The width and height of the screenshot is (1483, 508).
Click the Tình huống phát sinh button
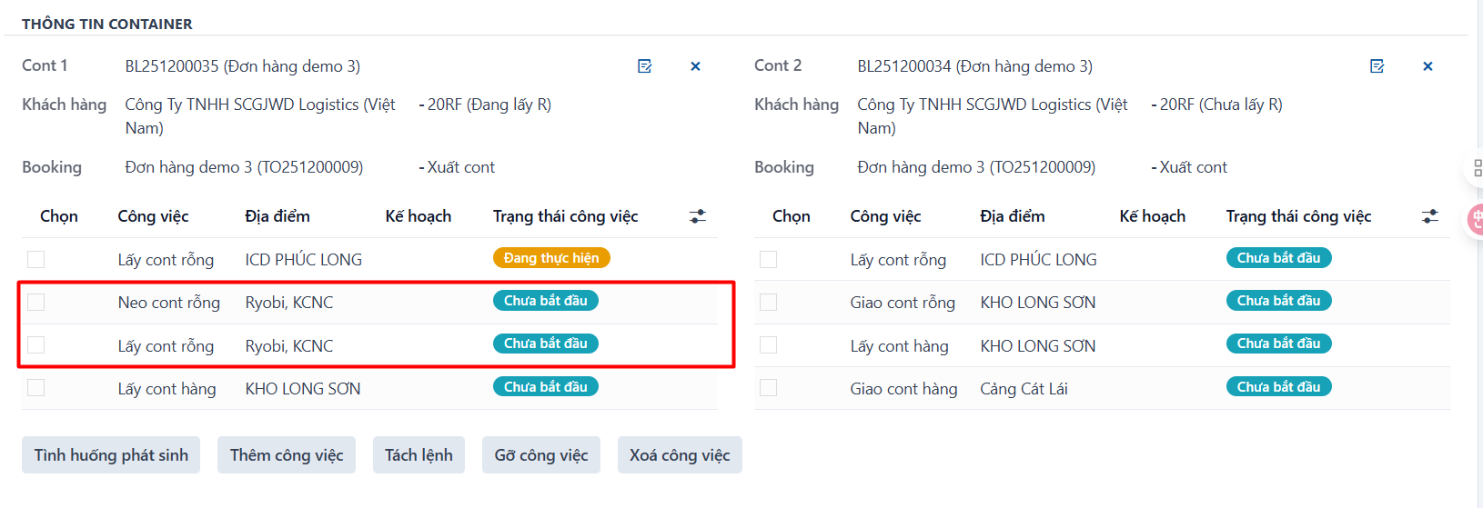(111, 455)
